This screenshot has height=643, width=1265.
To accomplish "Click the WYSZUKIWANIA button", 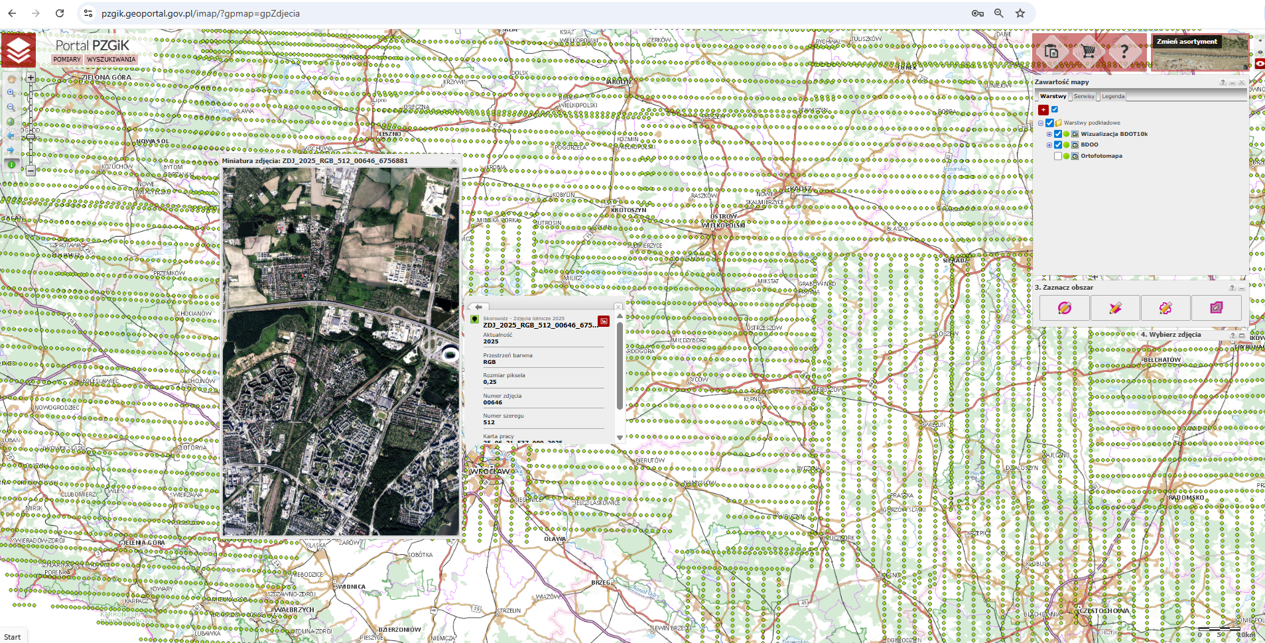I will tap(111, 60).
